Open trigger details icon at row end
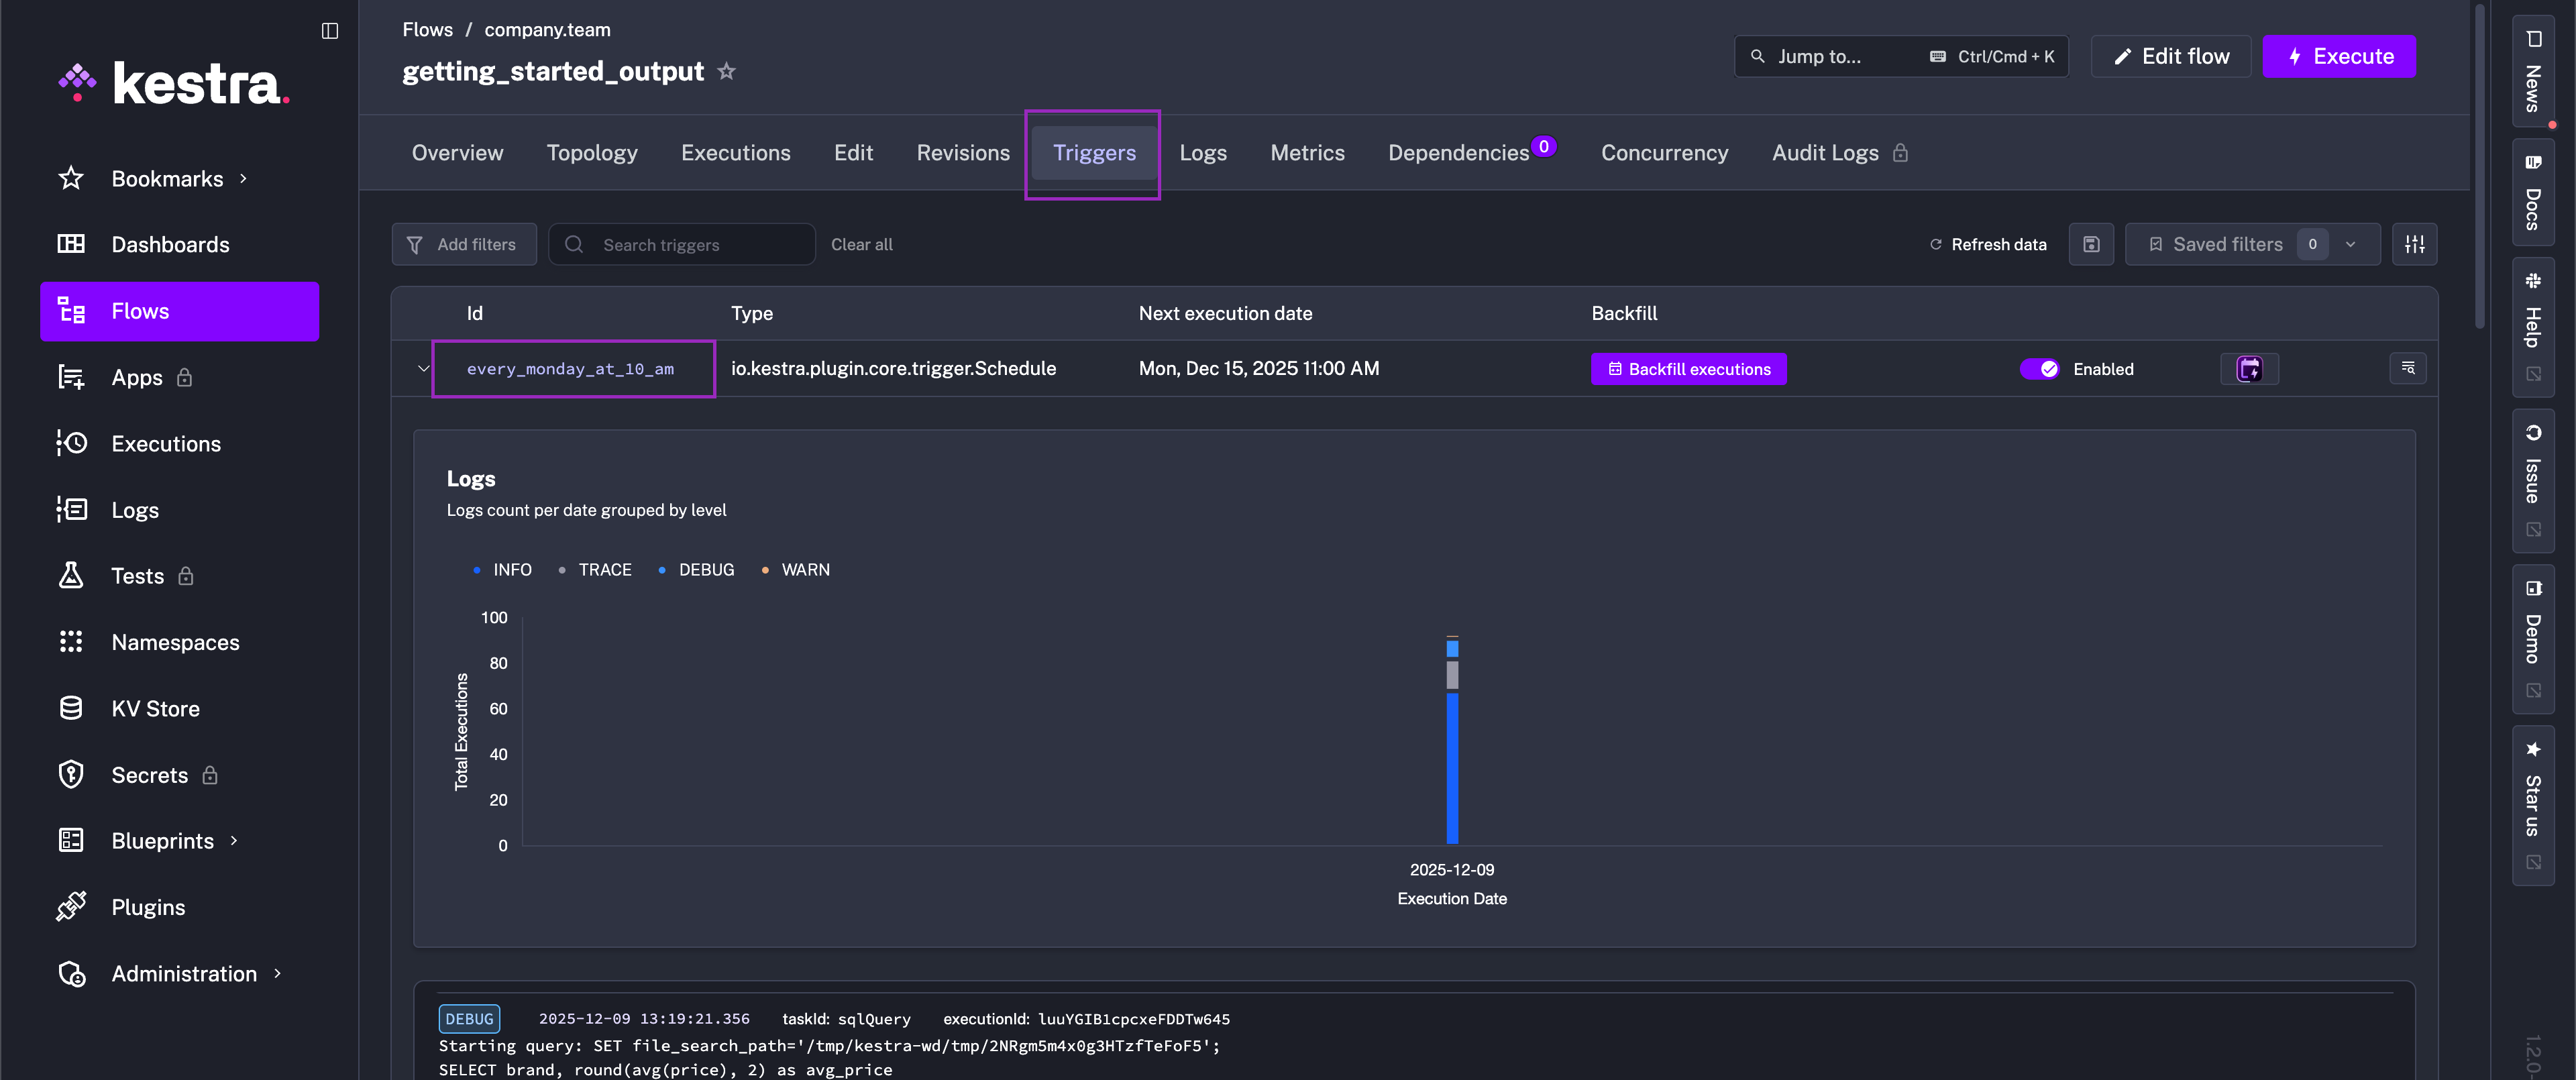The height and width of the screenshot is (1080, 2576). 2407,368
